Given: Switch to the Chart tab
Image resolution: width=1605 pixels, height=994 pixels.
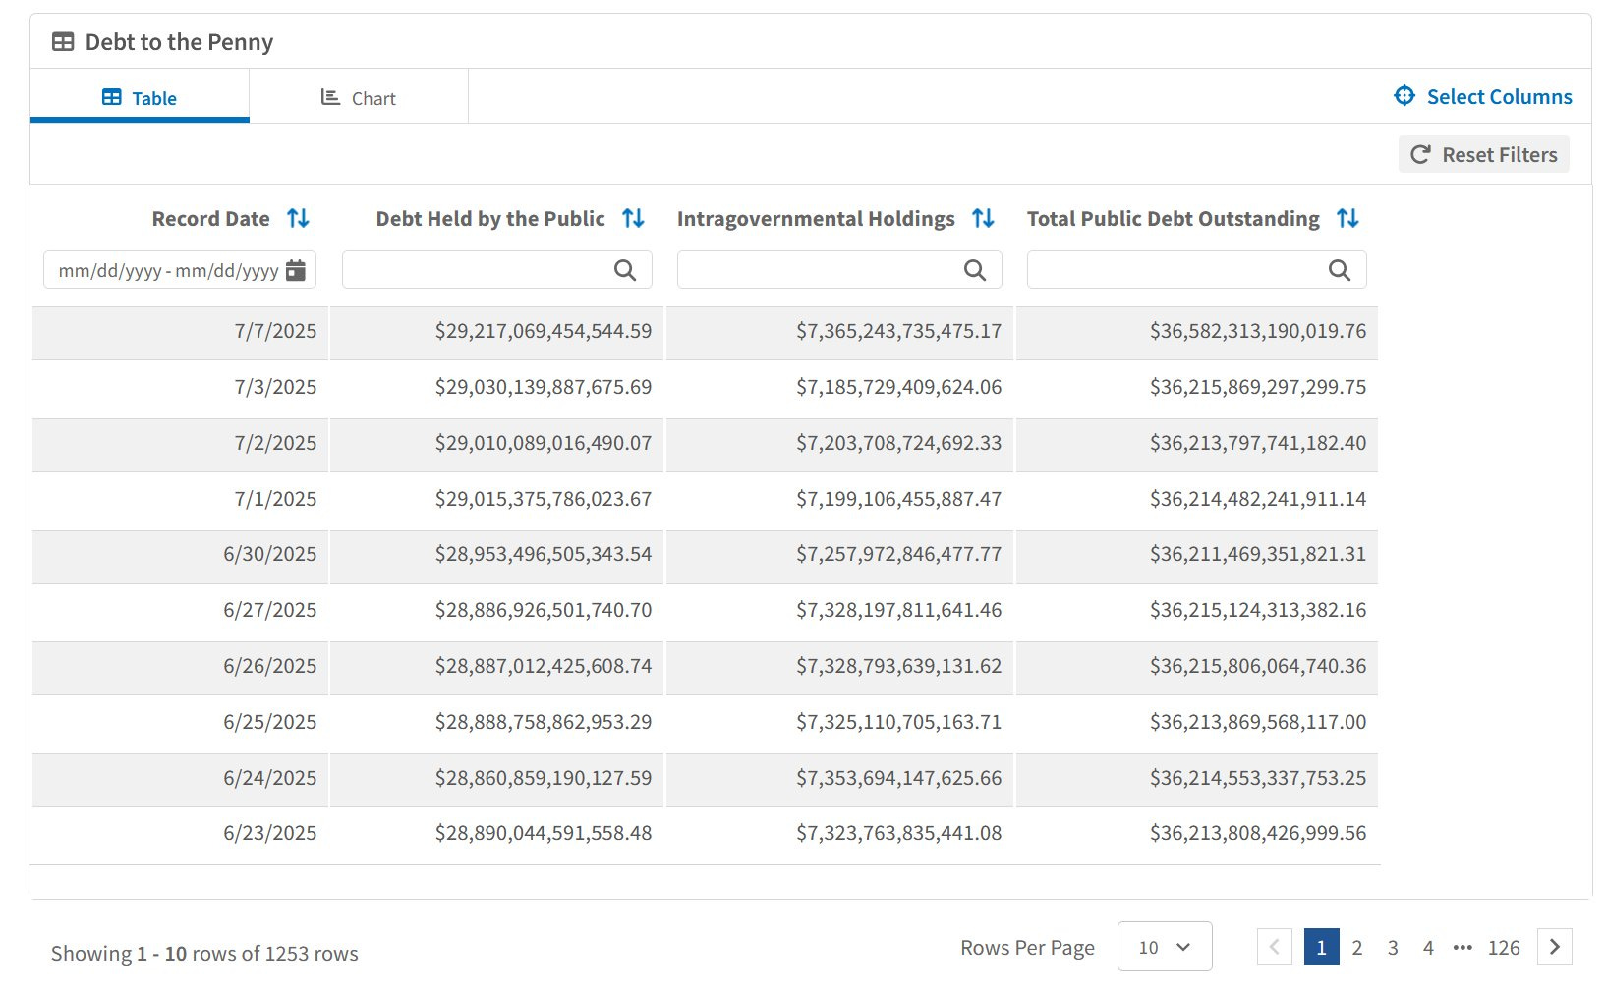Looking at the screenshot, I should click(x=359, y=97).
